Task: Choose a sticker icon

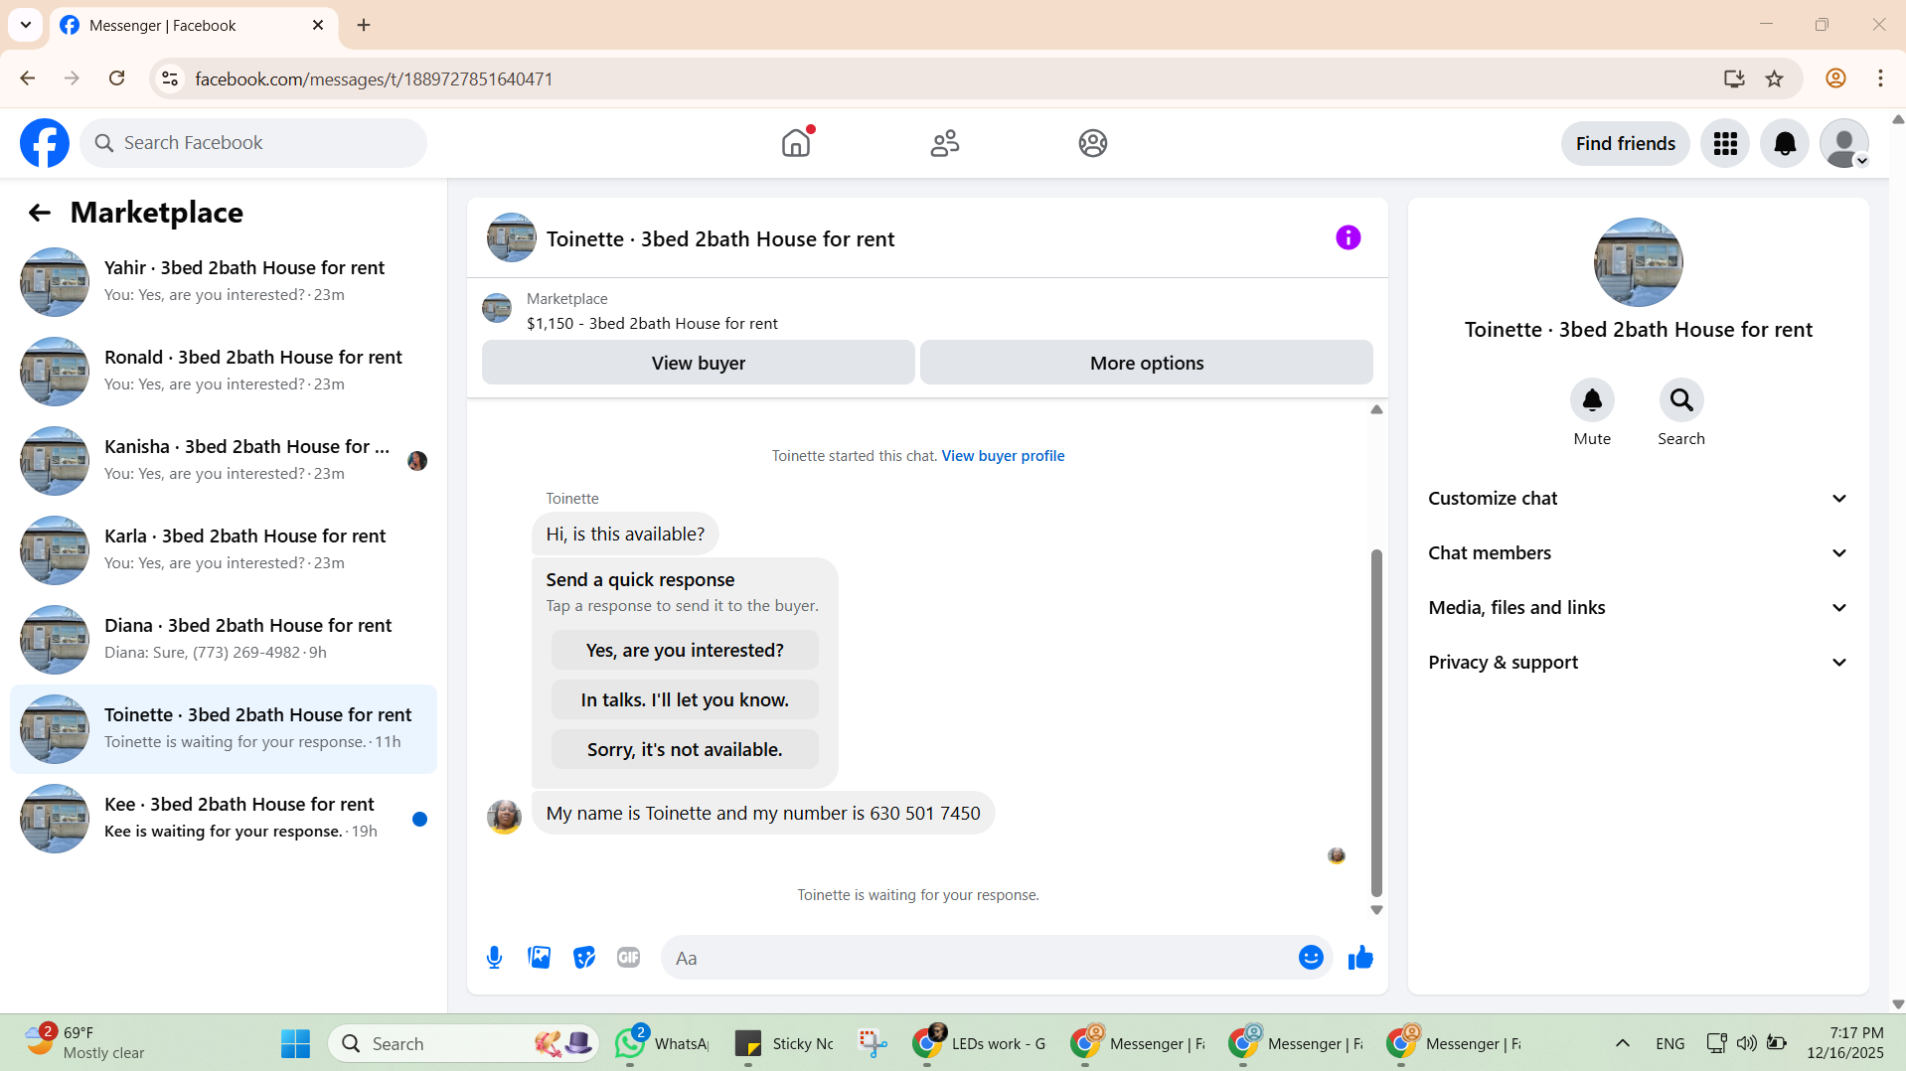Action: 584,958
